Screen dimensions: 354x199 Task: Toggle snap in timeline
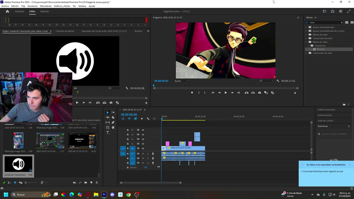click(129, 119)
